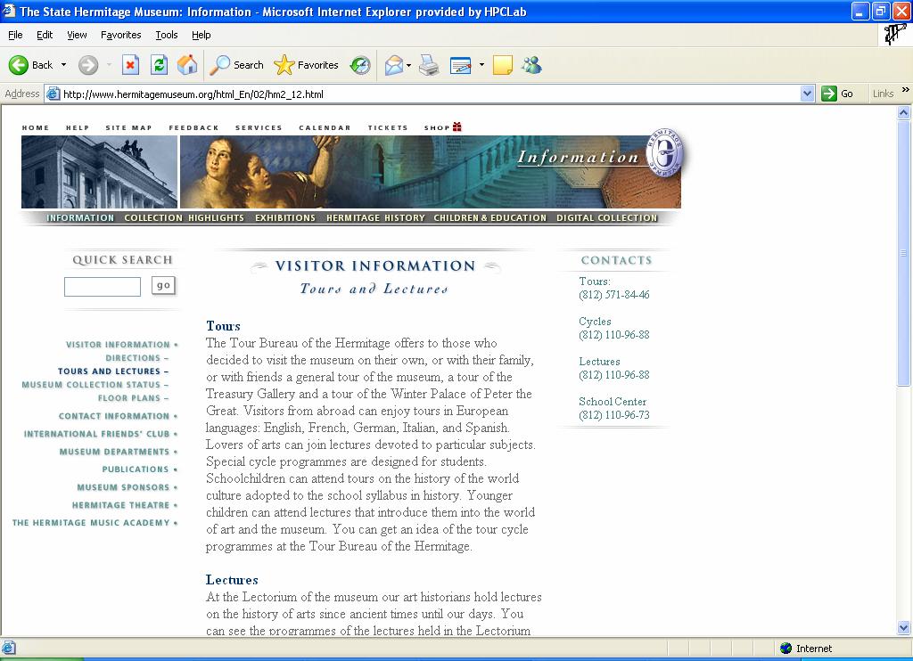Image resolution: width=913 pixels, height=661 pixels.
Task: Click the Forward arrow icon
Action: 88,65
